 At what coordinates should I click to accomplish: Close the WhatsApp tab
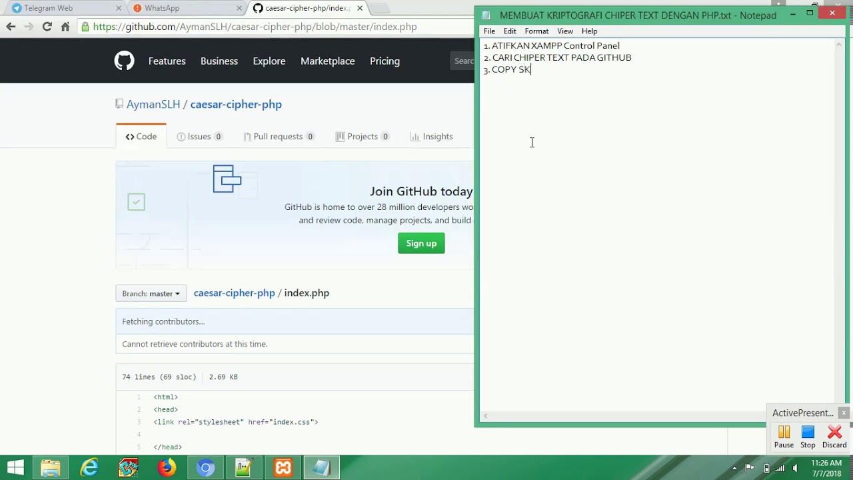239,8
